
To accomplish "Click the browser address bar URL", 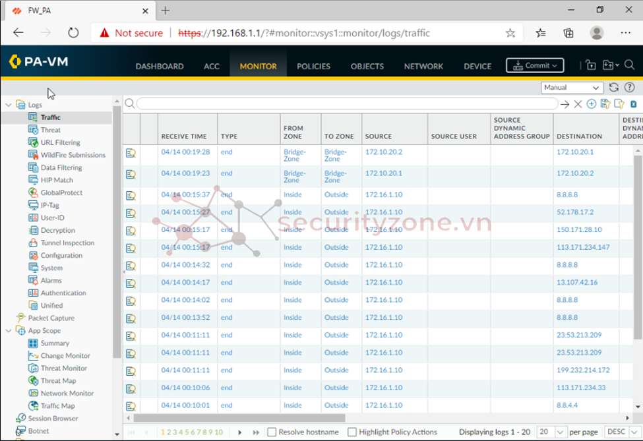I will coord(304,33).
